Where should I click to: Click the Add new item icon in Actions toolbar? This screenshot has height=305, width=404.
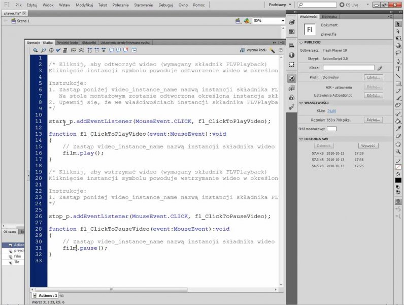pyautogui.click(x=36, y=50)
